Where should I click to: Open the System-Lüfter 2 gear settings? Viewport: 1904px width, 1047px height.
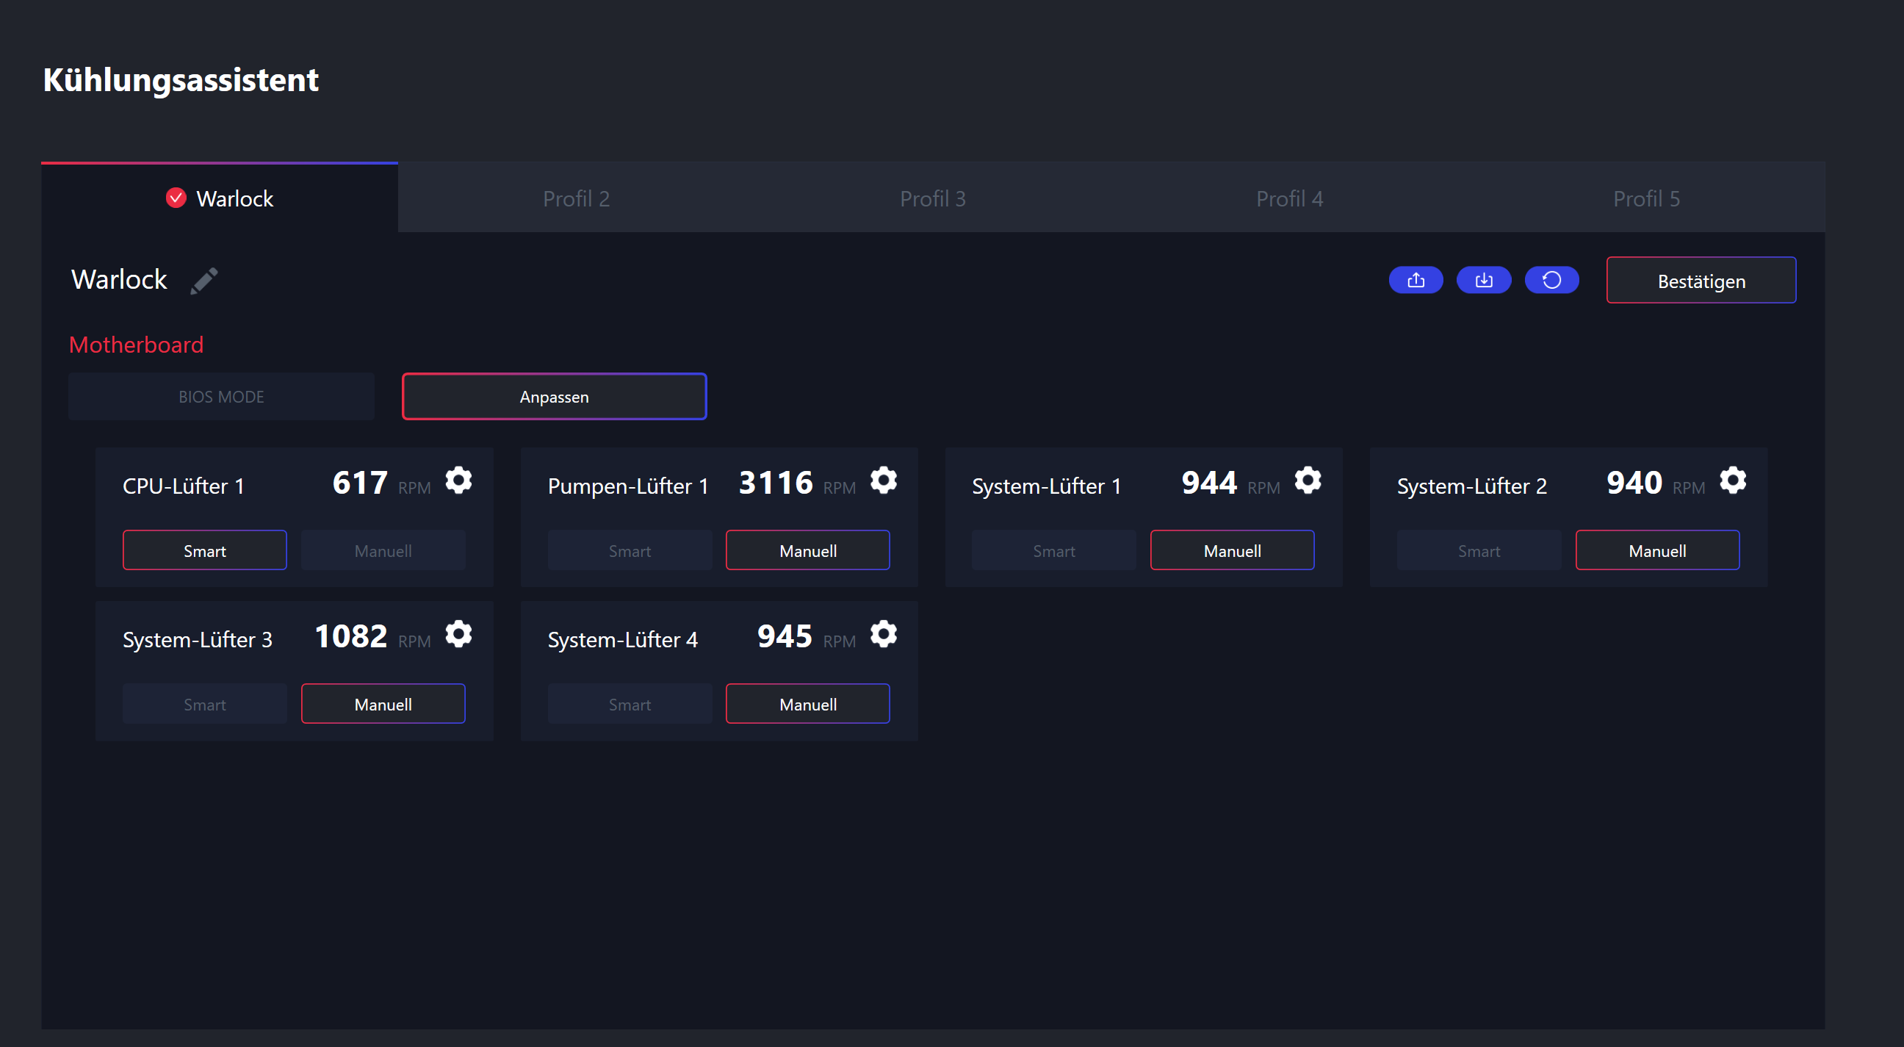coord(1733,481)
